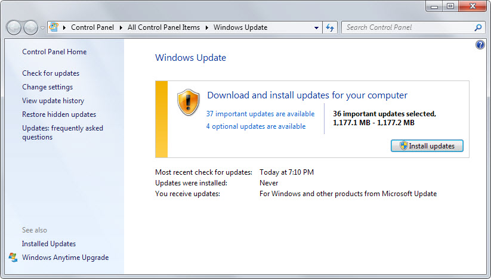Screen dimensions: 491x279
Task: Maximize the Windows Update window
Action: pyautogui.click(x=450, y=6)
